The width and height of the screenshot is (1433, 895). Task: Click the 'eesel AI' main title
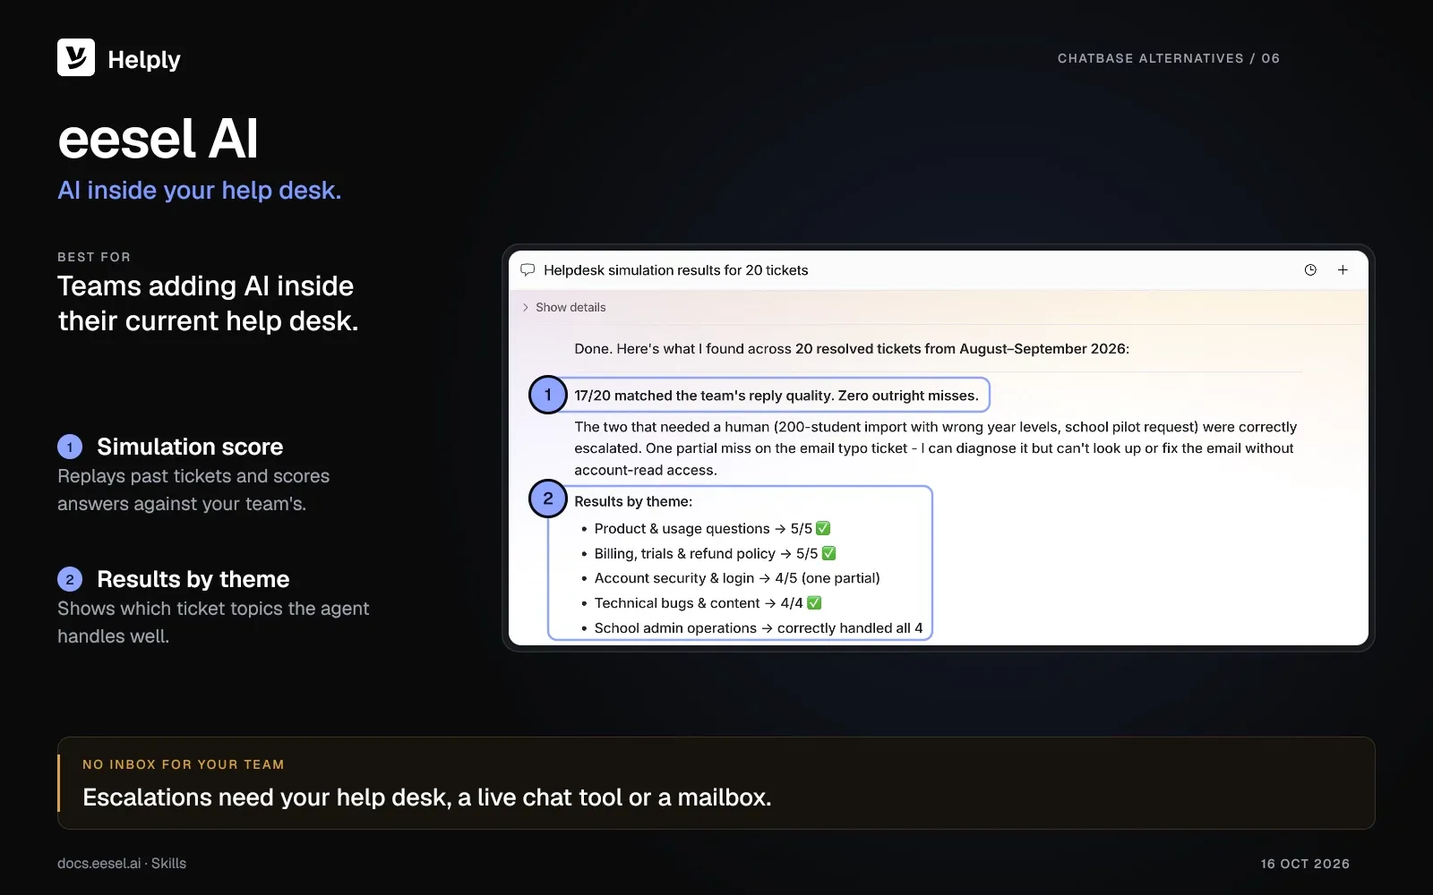pos(159,139)
